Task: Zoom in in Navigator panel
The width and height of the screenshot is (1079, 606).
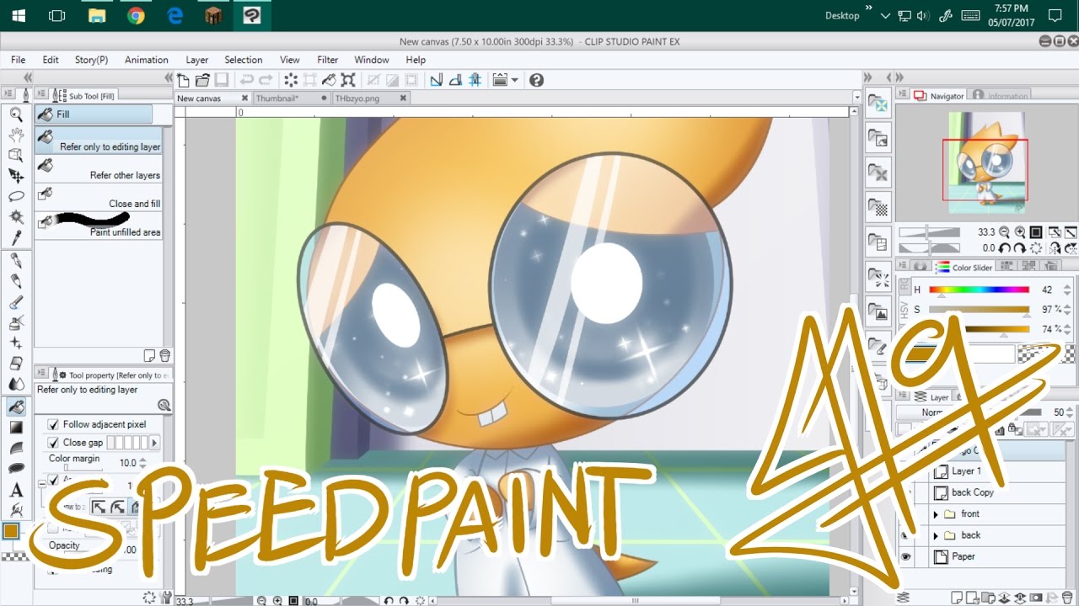Action: (1020, 232)
